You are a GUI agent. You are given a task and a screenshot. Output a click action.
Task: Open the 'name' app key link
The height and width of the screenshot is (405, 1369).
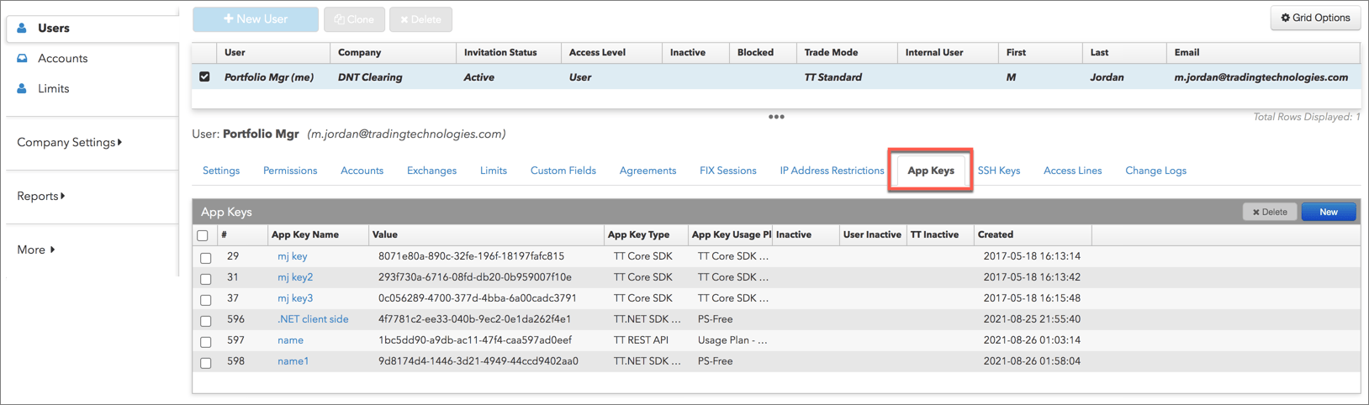290,340
